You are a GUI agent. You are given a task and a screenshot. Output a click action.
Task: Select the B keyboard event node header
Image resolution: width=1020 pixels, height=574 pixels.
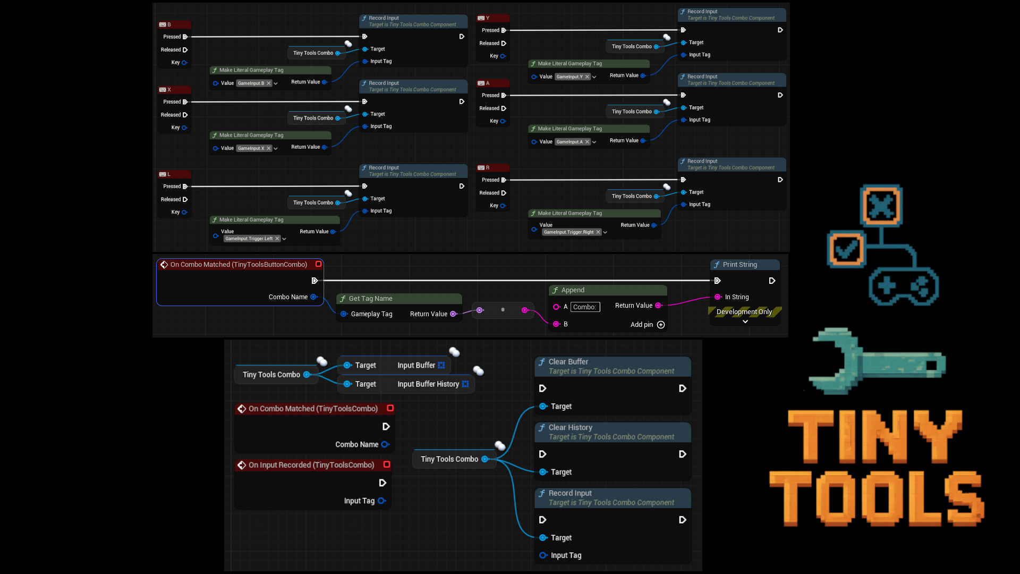(x=174, y=24)
